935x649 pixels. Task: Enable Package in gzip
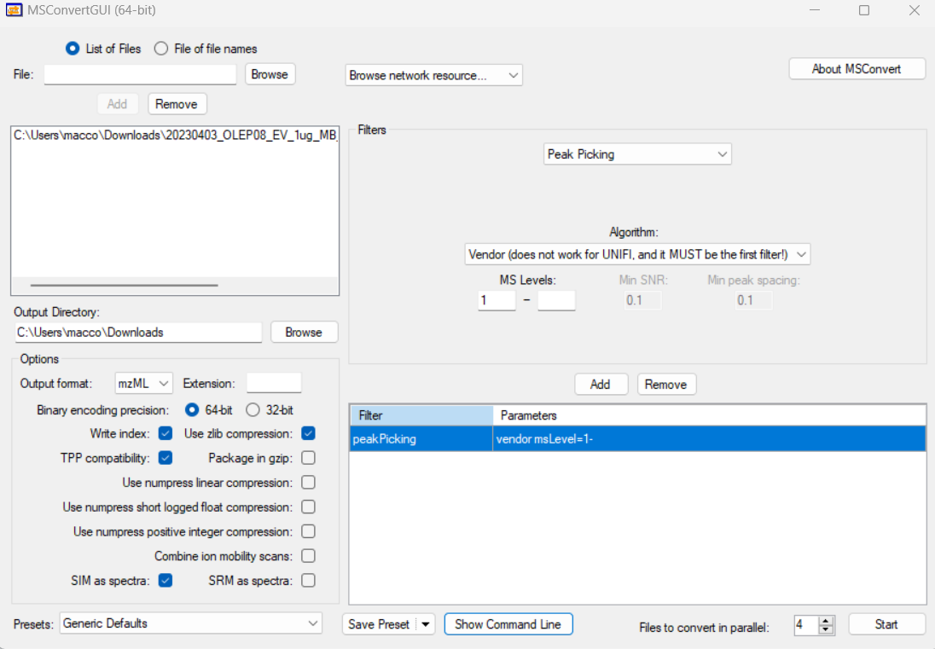pyautogui.click(x=308, y=458)
